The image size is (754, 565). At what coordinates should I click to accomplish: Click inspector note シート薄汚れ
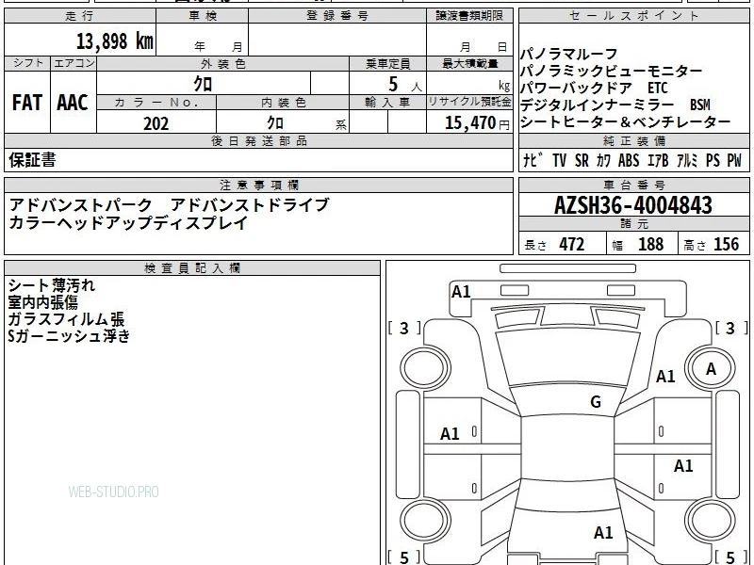click(52, 286)
